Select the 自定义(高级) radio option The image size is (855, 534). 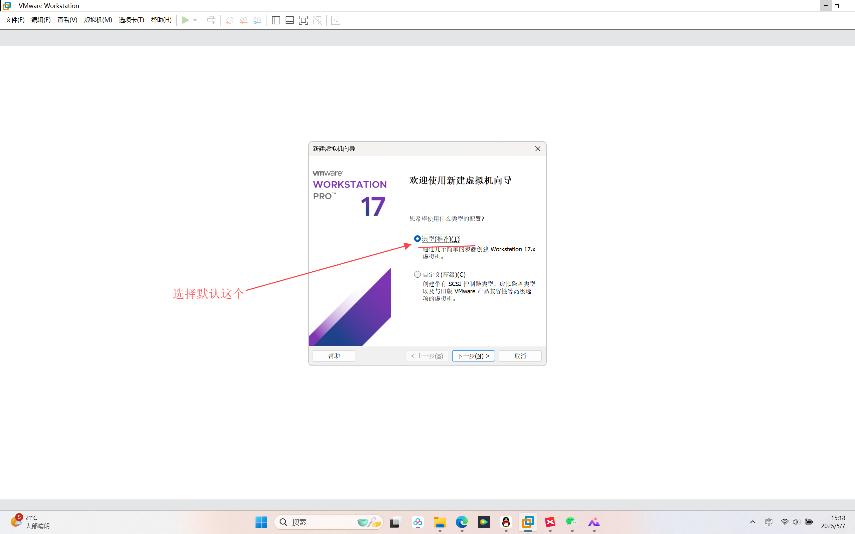coord(417,274)
